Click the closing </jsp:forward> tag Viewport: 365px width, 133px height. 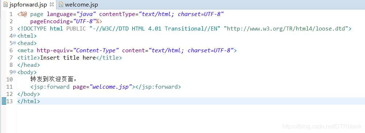158,87
